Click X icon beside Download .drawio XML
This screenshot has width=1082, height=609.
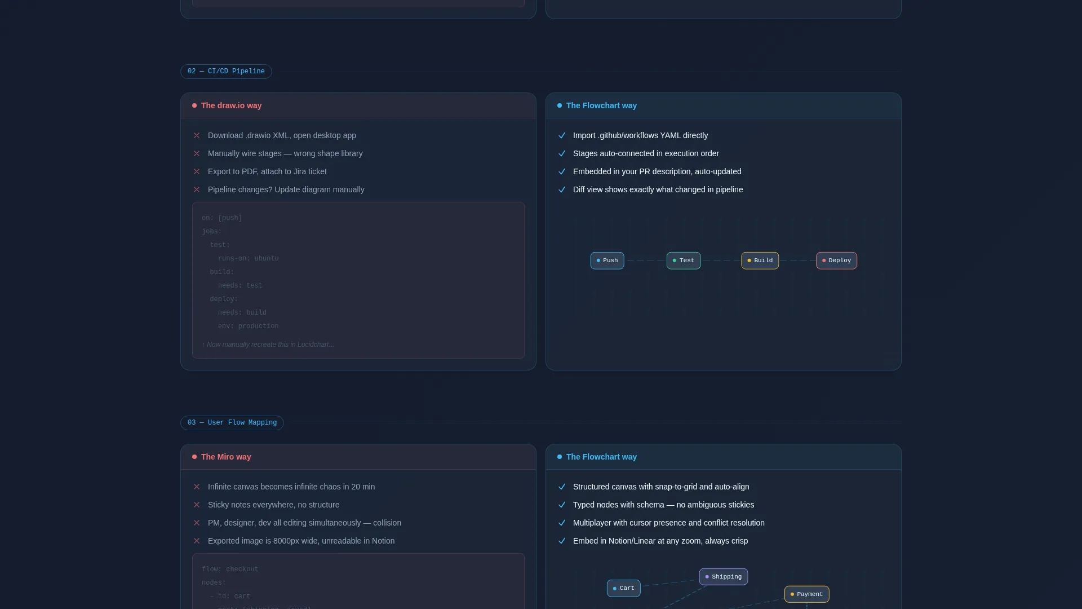[197, 135]
